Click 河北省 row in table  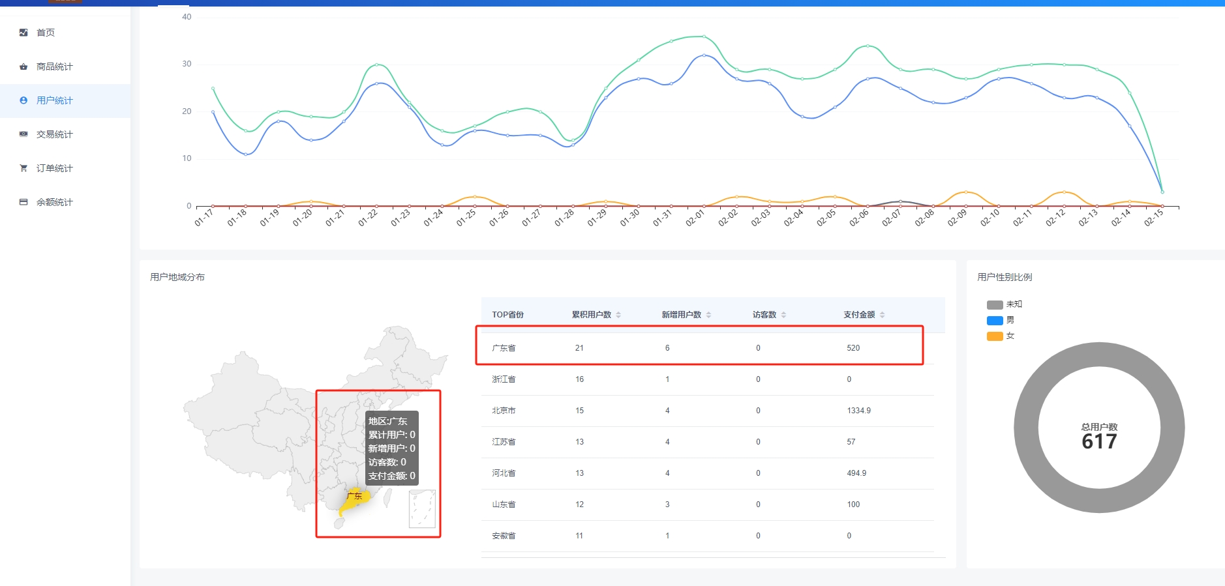click(708, 473)
